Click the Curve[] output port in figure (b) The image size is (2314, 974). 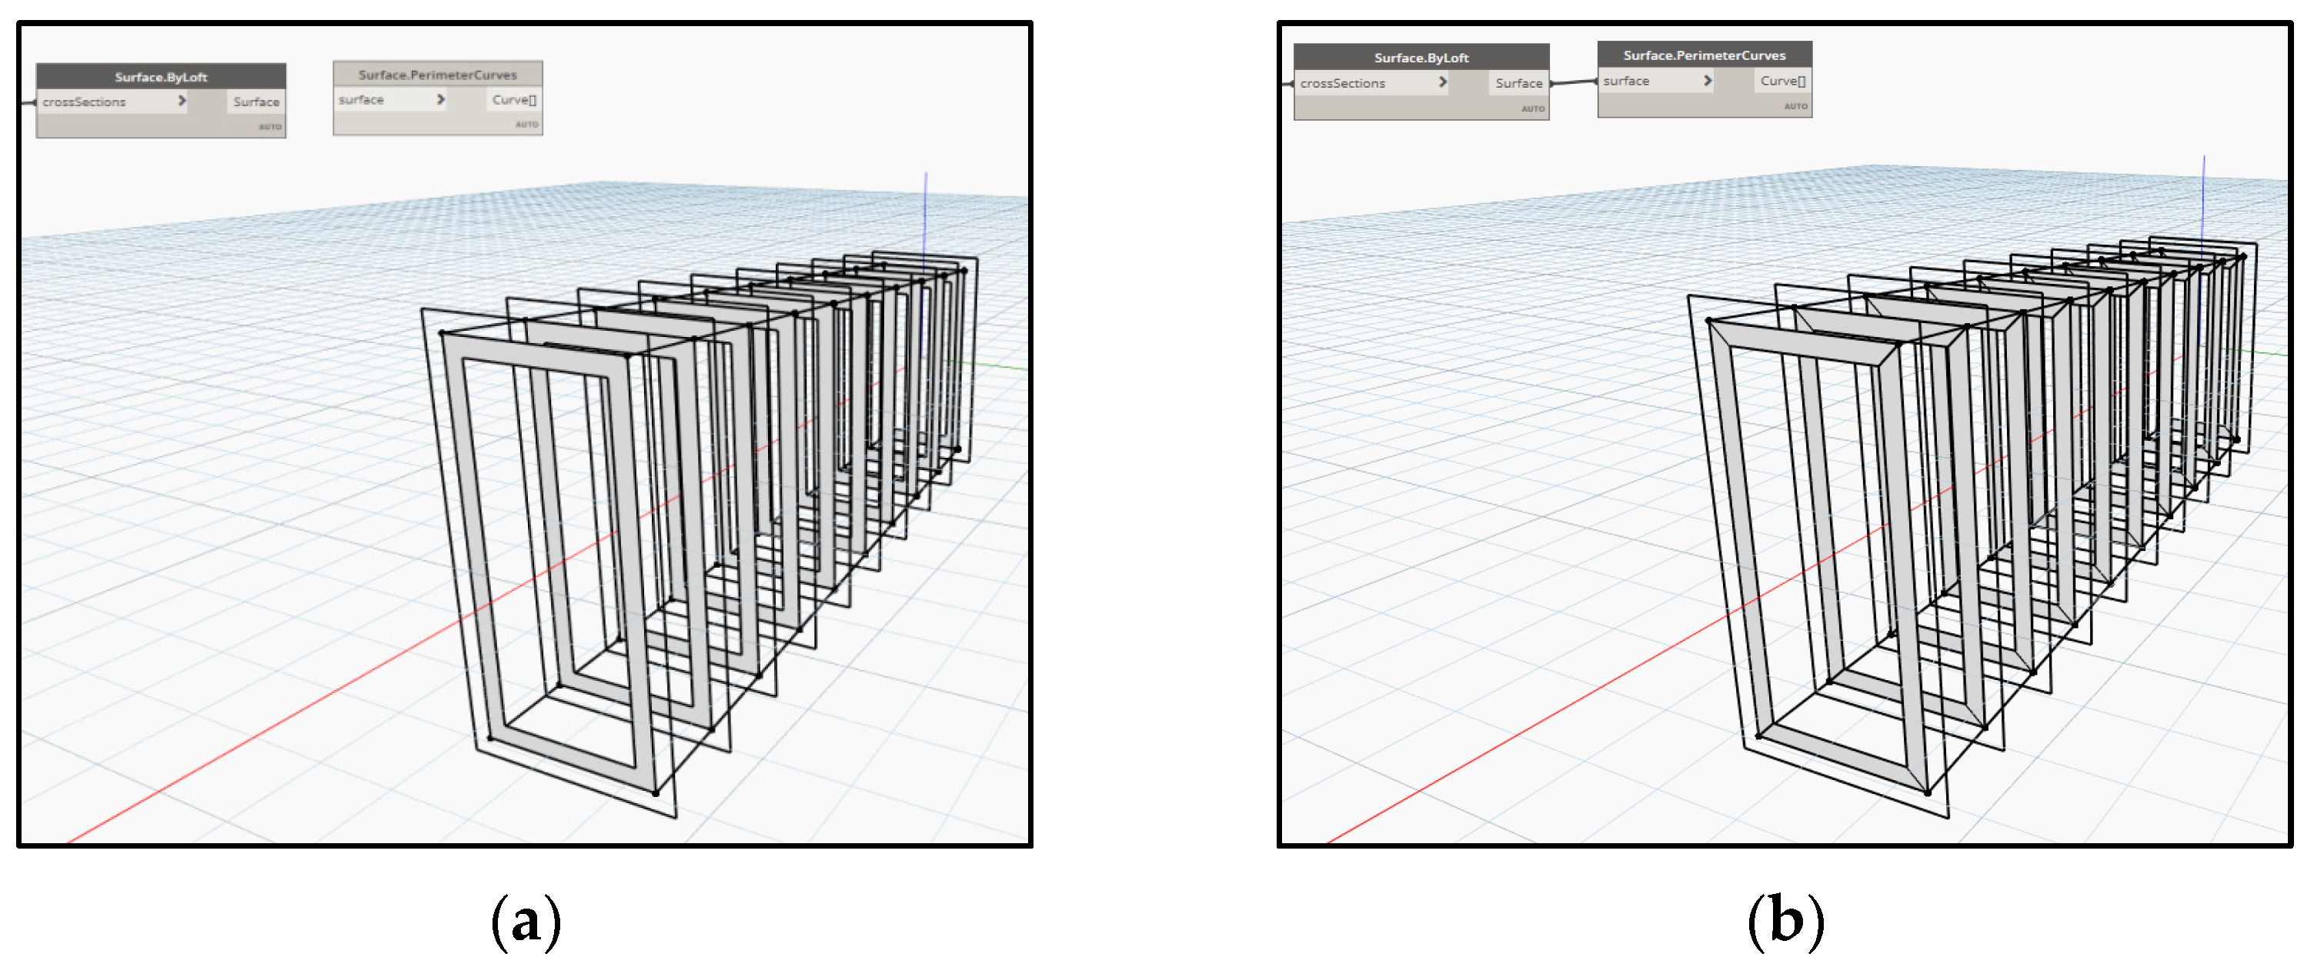coord(1782,81)
